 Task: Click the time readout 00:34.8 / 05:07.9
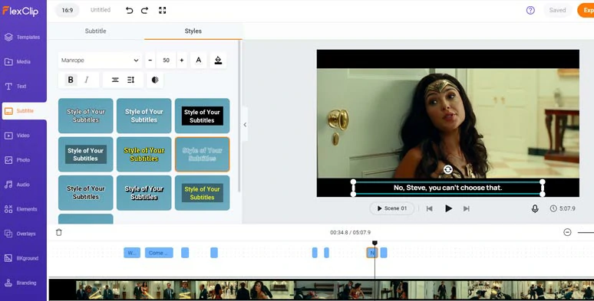pos(350,232)
